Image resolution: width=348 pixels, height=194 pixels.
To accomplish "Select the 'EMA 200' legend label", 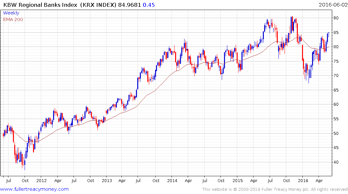I will (x=13, y=19).
